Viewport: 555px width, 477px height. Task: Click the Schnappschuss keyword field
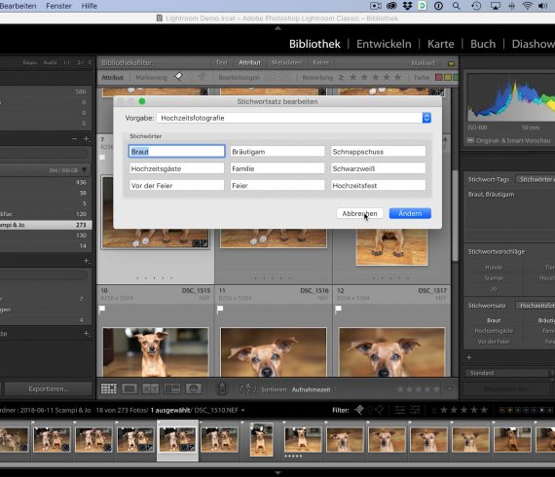[x=378, y=152]
